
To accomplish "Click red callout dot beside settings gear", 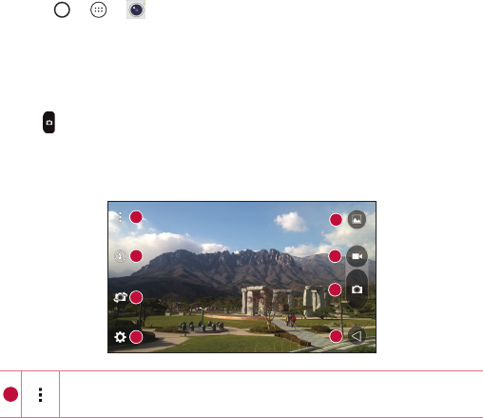I will pos(136,337).
